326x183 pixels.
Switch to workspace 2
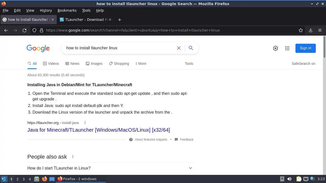pos(17,179)
